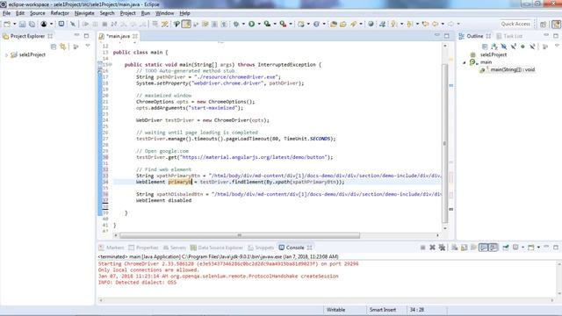Screen dimensions: 562x316
Task: Switch to the Task List tab
Action: click(509, 36)
